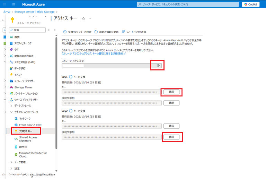Click the masked key2 接続文字列 field
The height and width of the screenshot is (179, 266).
click(x=112, y=137)
